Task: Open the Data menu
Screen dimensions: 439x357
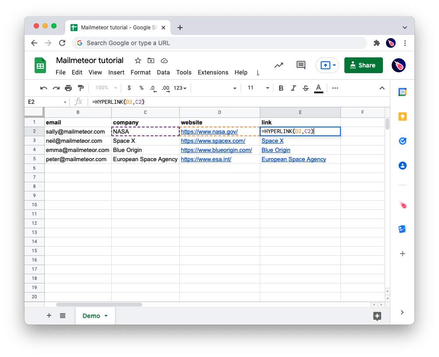Action: point(163,73)
